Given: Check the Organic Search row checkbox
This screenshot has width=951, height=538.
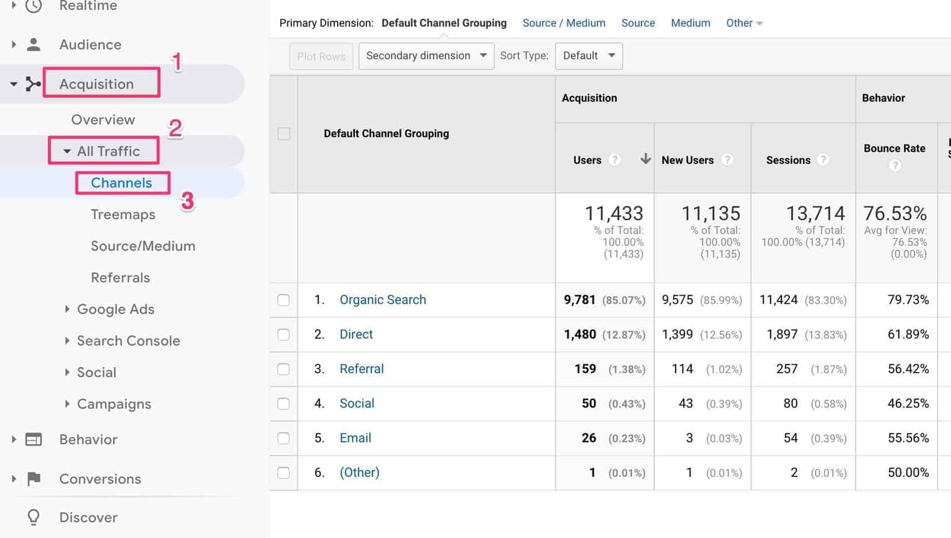Looking at the screenshot, I should 284,300.
